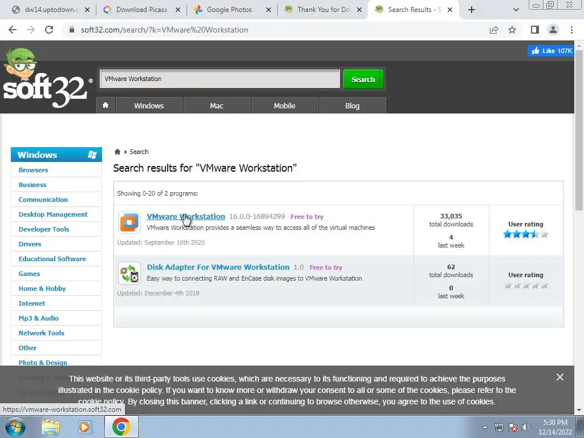Viewport: 584px width, 438px height.
Task: Bookmark this page with the star icon
Action: point(512,30)
